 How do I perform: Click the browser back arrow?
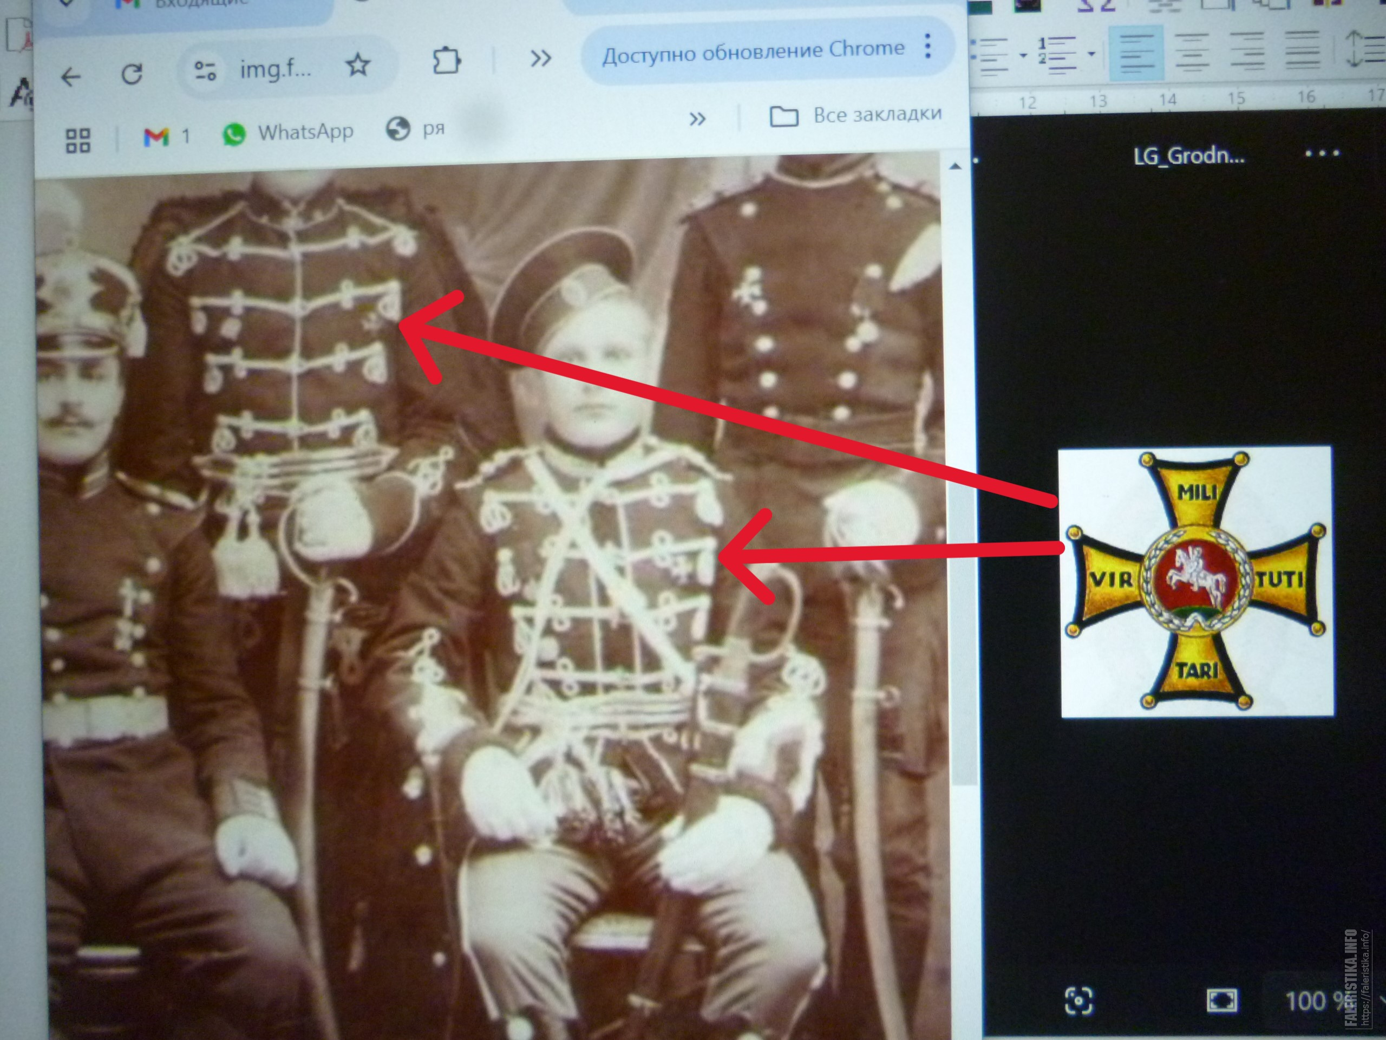(71, 77)
